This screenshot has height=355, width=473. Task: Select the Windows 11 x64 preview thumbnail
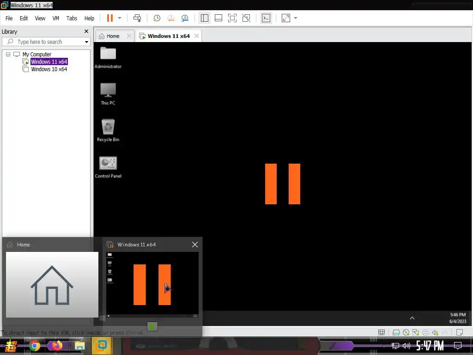coord(152,285)
